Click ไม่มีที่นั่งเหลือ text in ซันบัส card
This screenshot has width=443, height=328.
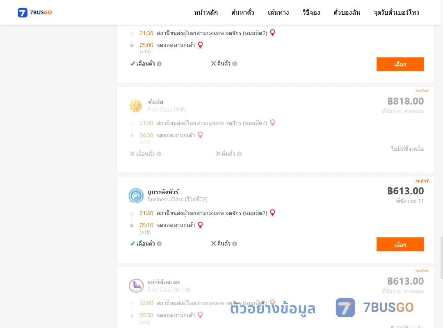point(407,149)
